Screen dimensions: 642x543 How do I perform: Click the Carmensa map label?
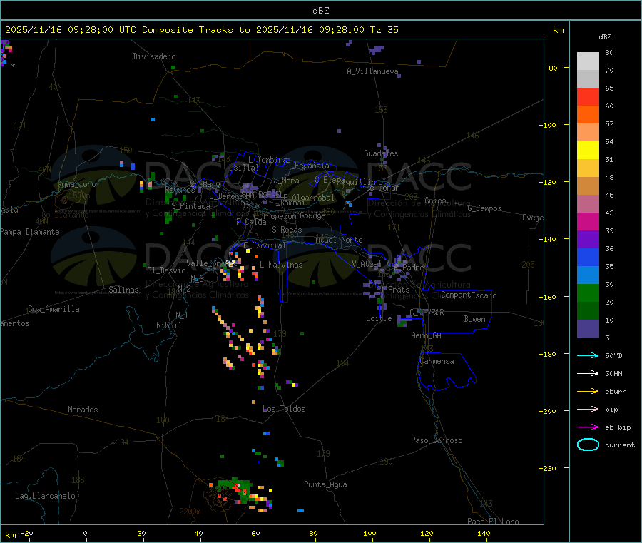click(x=437, y=361)
